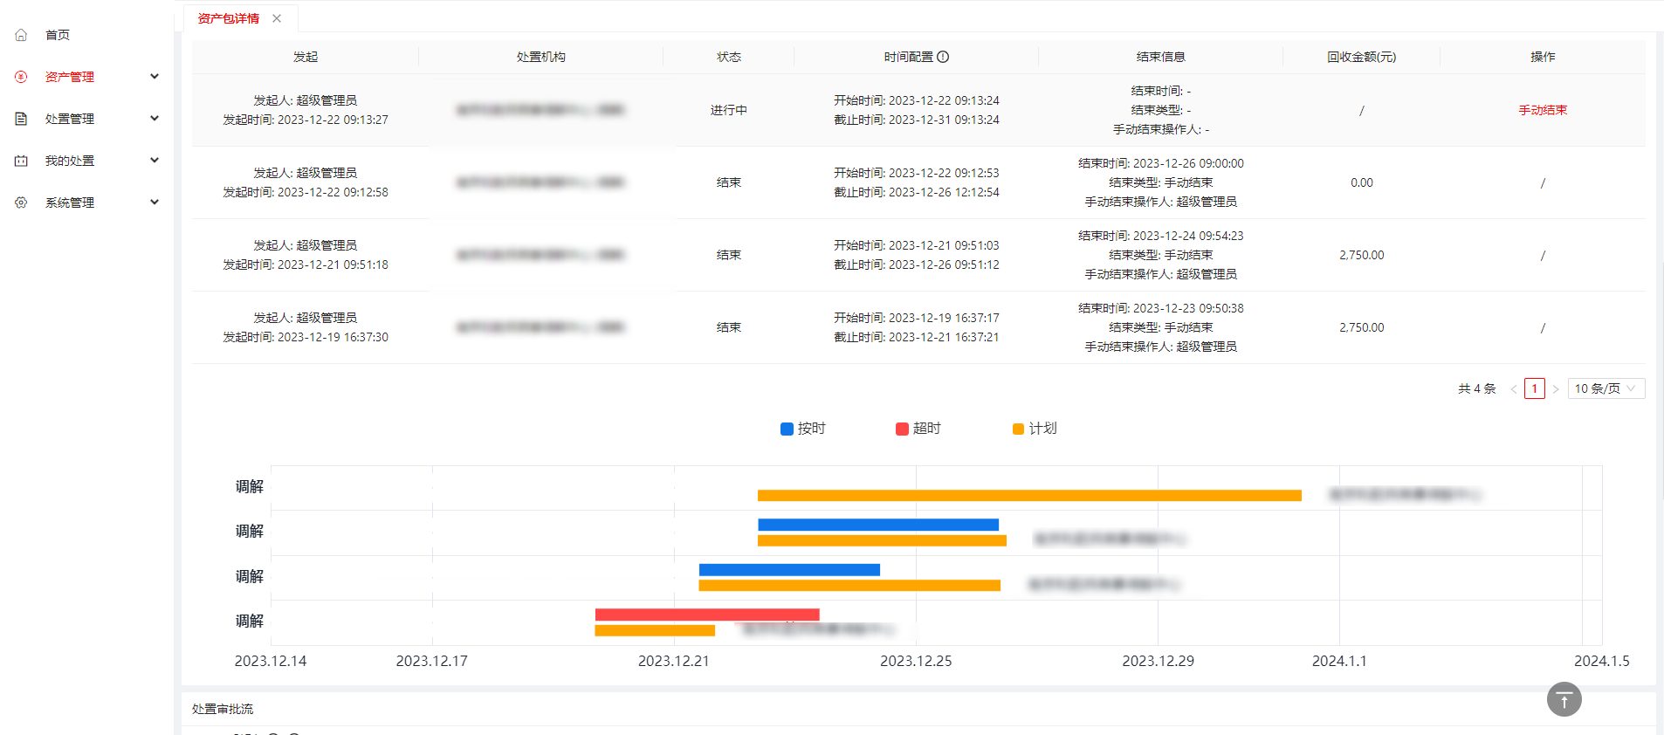
Task: Click the longest orange plan bar
Action: 1029,496
